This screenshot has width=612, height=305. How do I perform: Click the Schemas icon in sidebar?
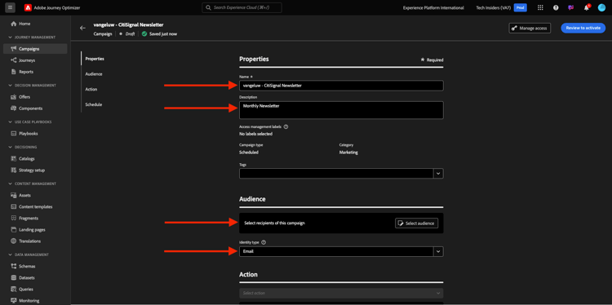[14, 267]
